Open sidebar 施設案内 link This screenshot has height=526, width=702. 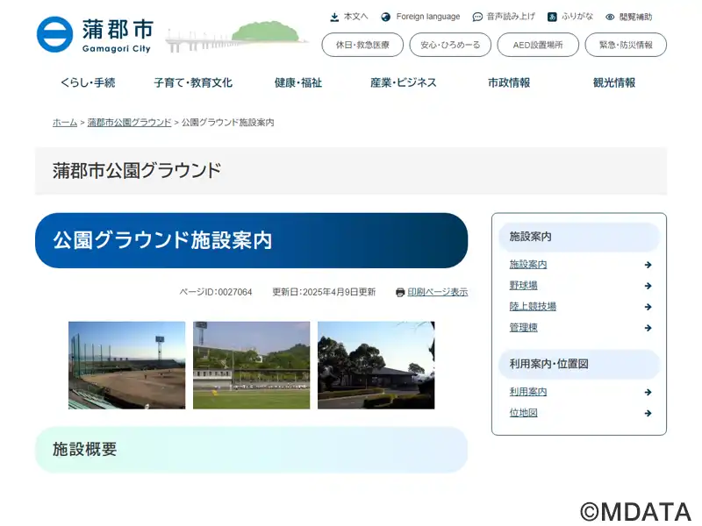pyautogui.click(x=528, y=265)
